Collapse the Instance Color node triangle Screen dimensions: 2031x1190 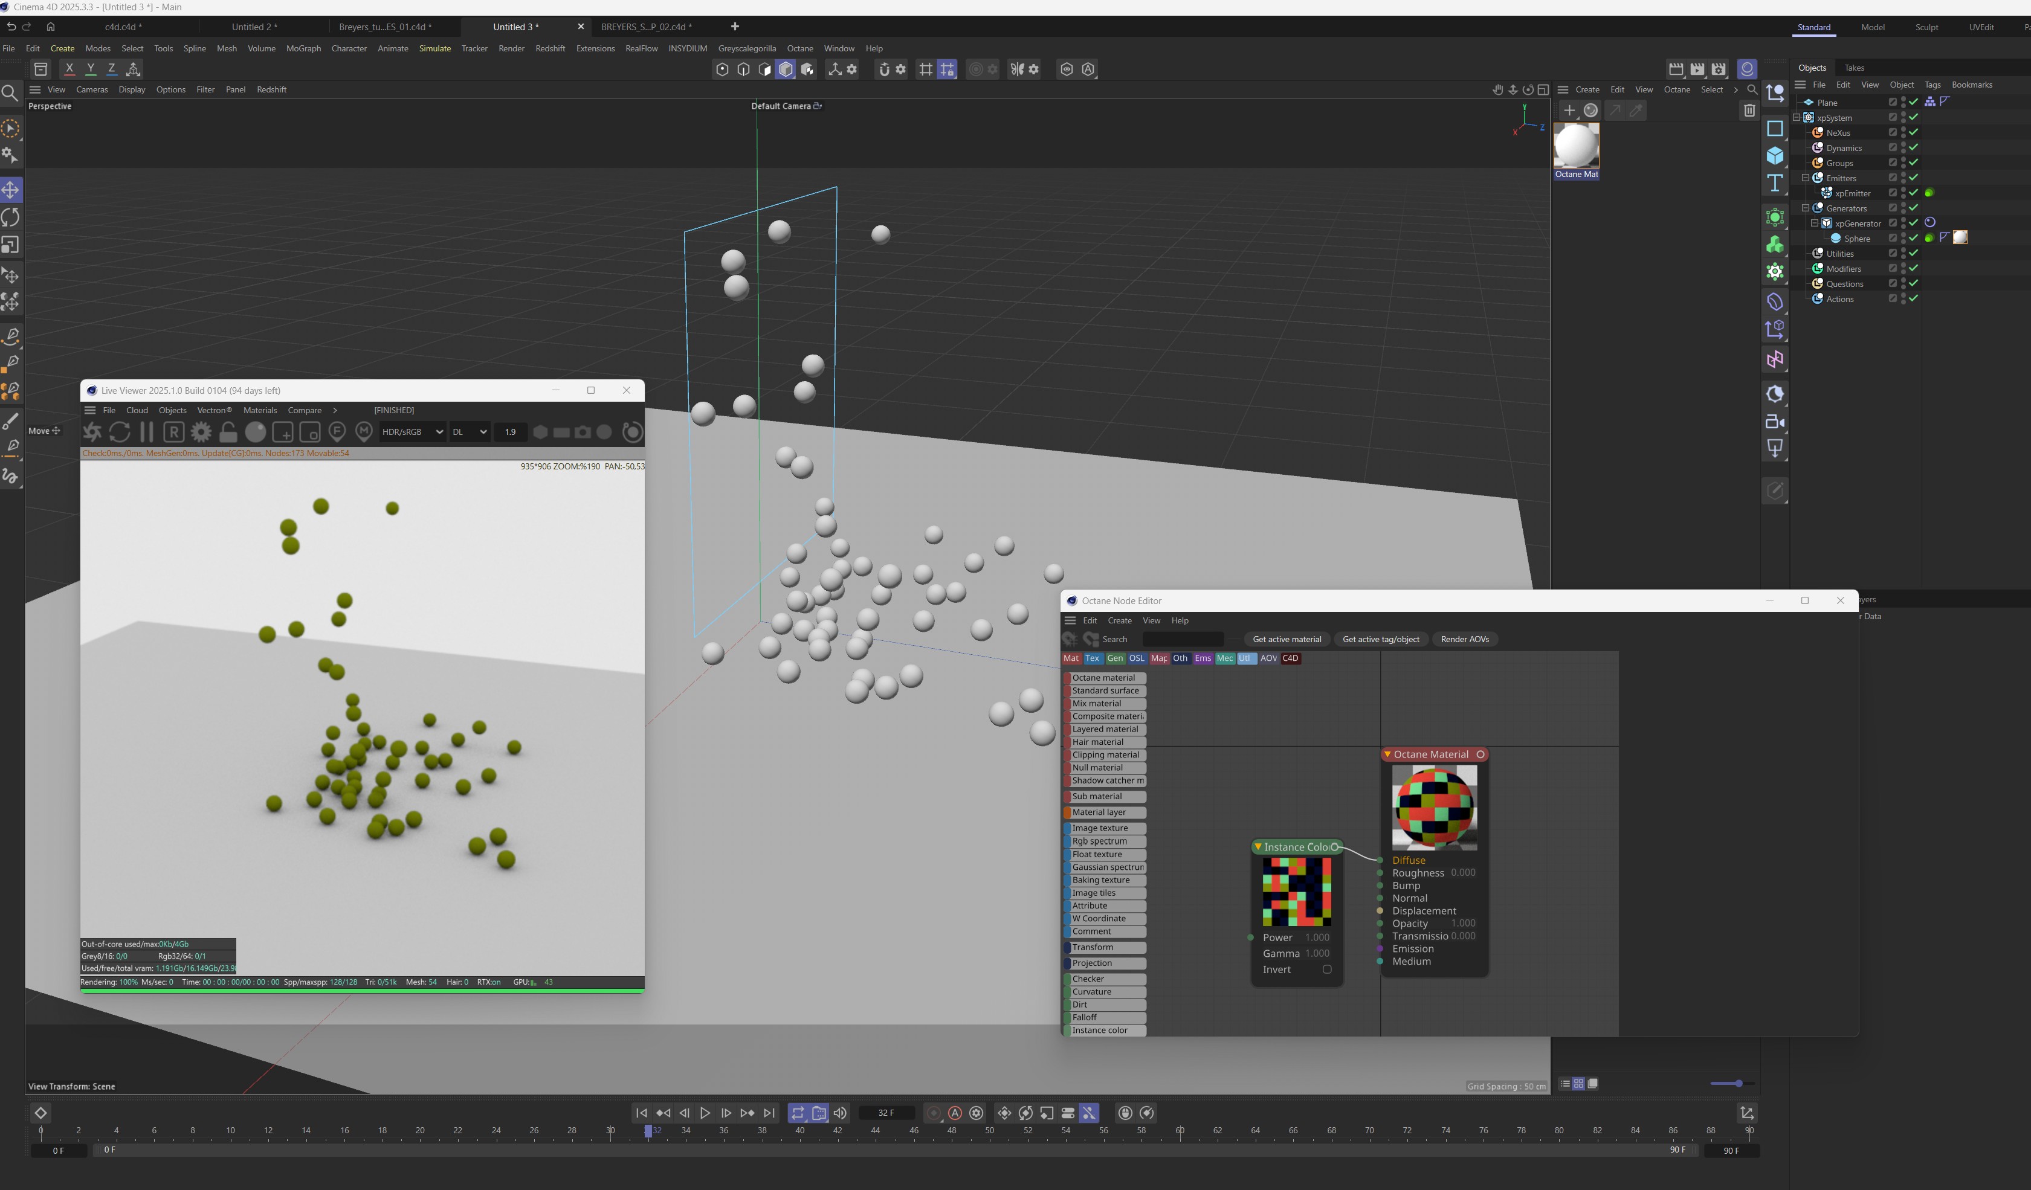coord(1258,847)
